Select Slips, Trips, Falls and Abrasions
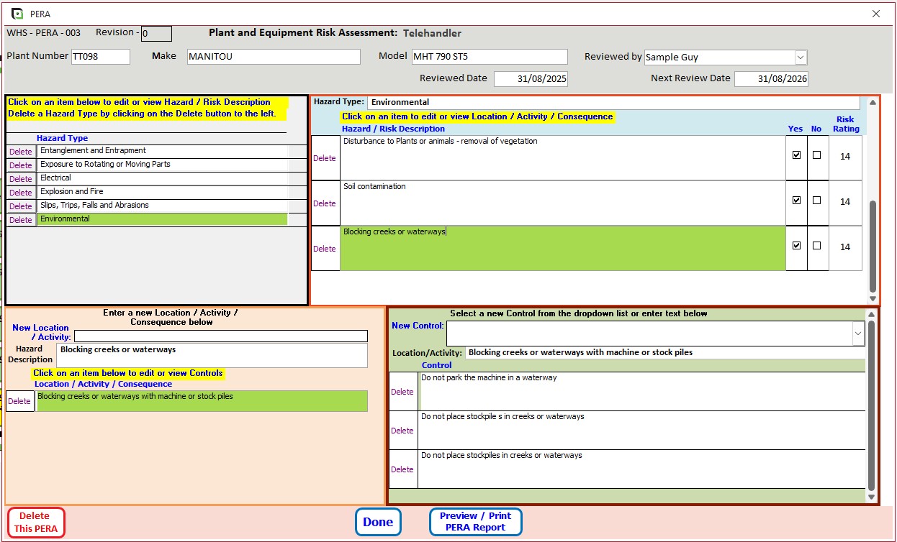Image resolution: width=897 pixels, height=542 pixels. pyautogui.click(x=162, y=206)
